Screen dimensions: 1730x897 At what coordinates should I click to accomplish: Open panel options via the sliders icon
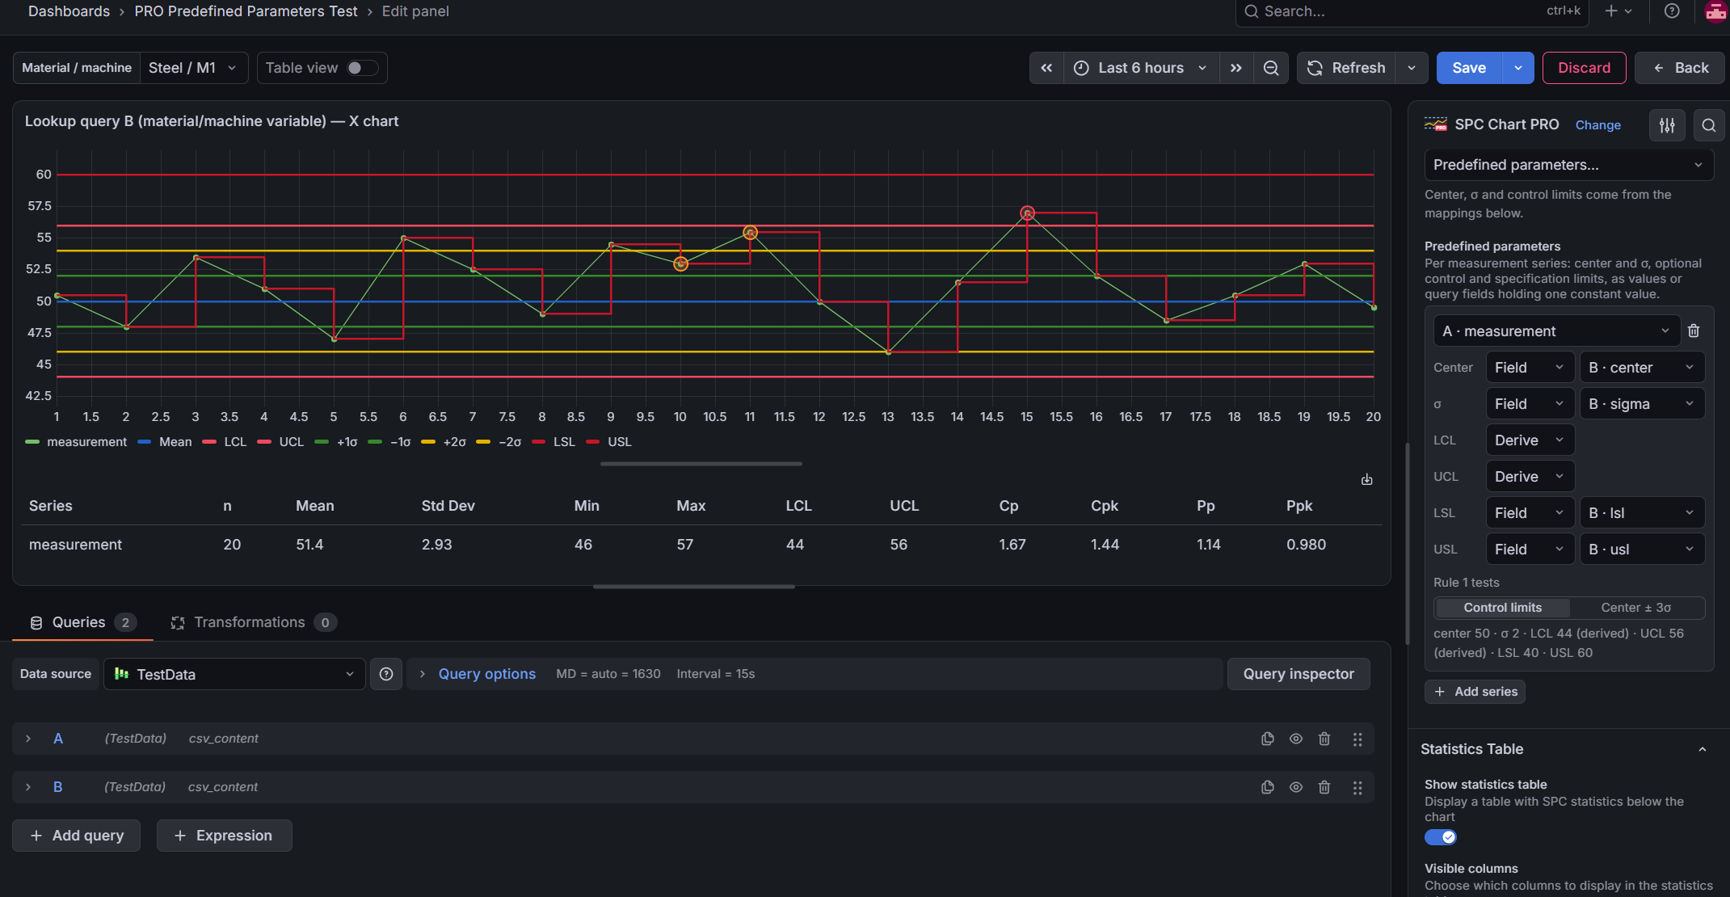coord(1667,125)
